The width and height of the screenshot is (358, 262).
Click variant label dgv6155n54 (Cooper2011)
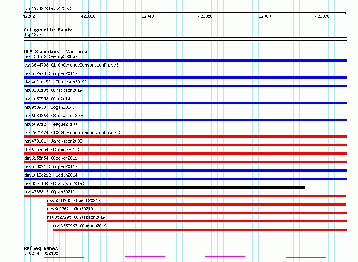click(x=52, y=158)
